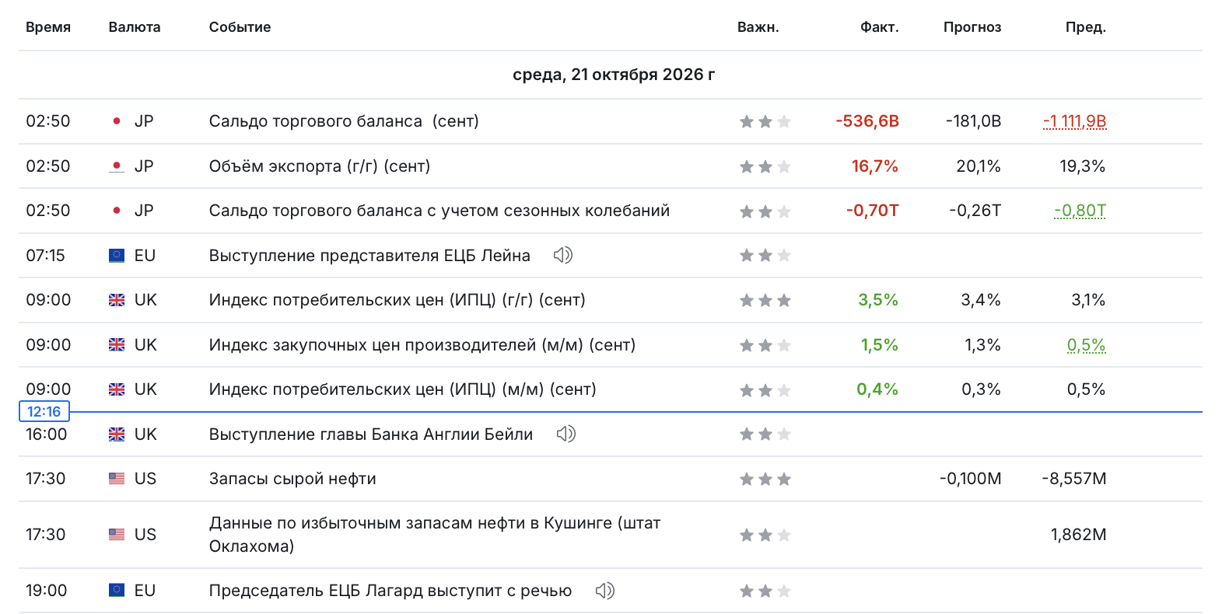Viewport: 1229px width, 614px height.
Task: Click the 12:16 current time marker
Action: [x=44, y=411]
